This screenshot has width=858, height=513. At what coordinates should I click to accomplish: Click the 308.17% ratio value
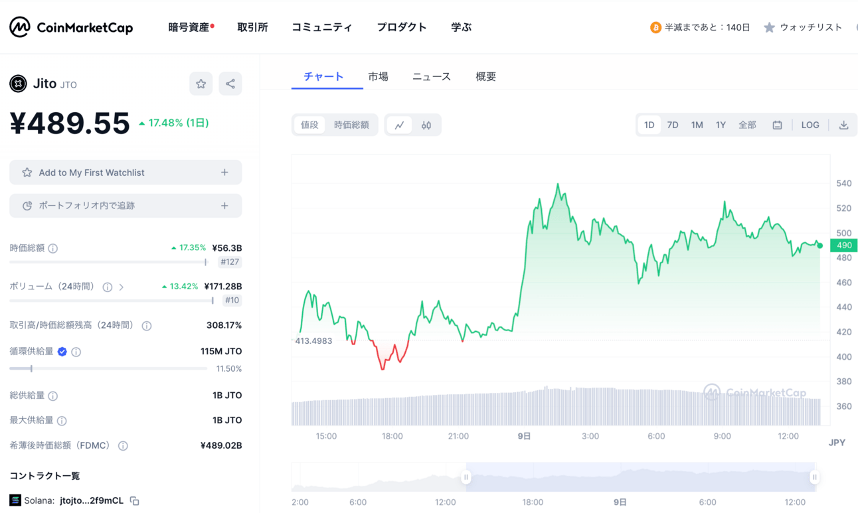point(224,325)
